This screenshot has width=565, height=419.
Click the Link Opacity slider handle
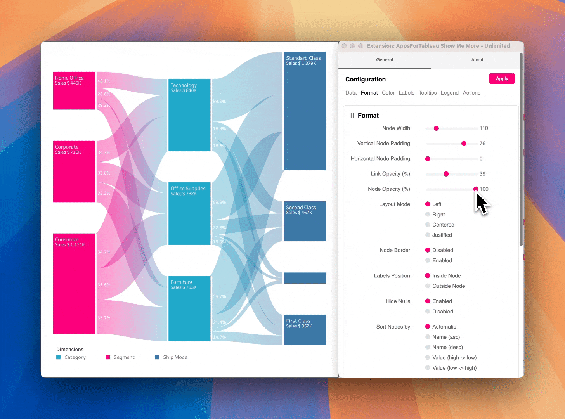click(446, 174)
